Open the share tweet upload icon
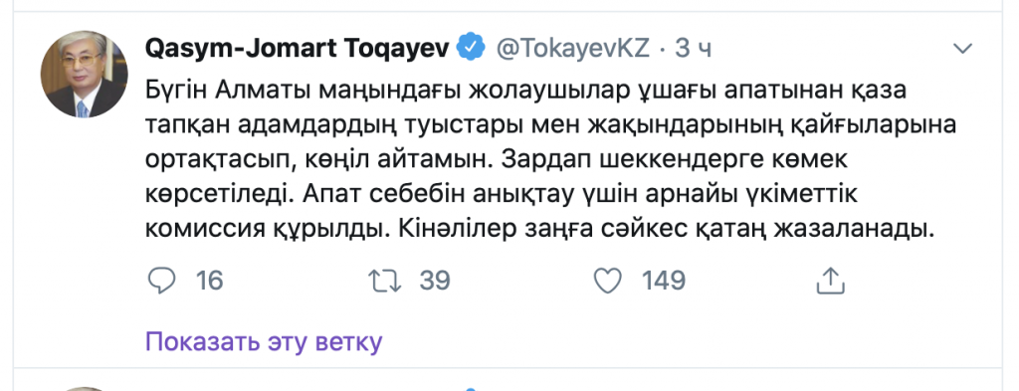This screenshot has height=391, width=1019. [x=830, y=281]
